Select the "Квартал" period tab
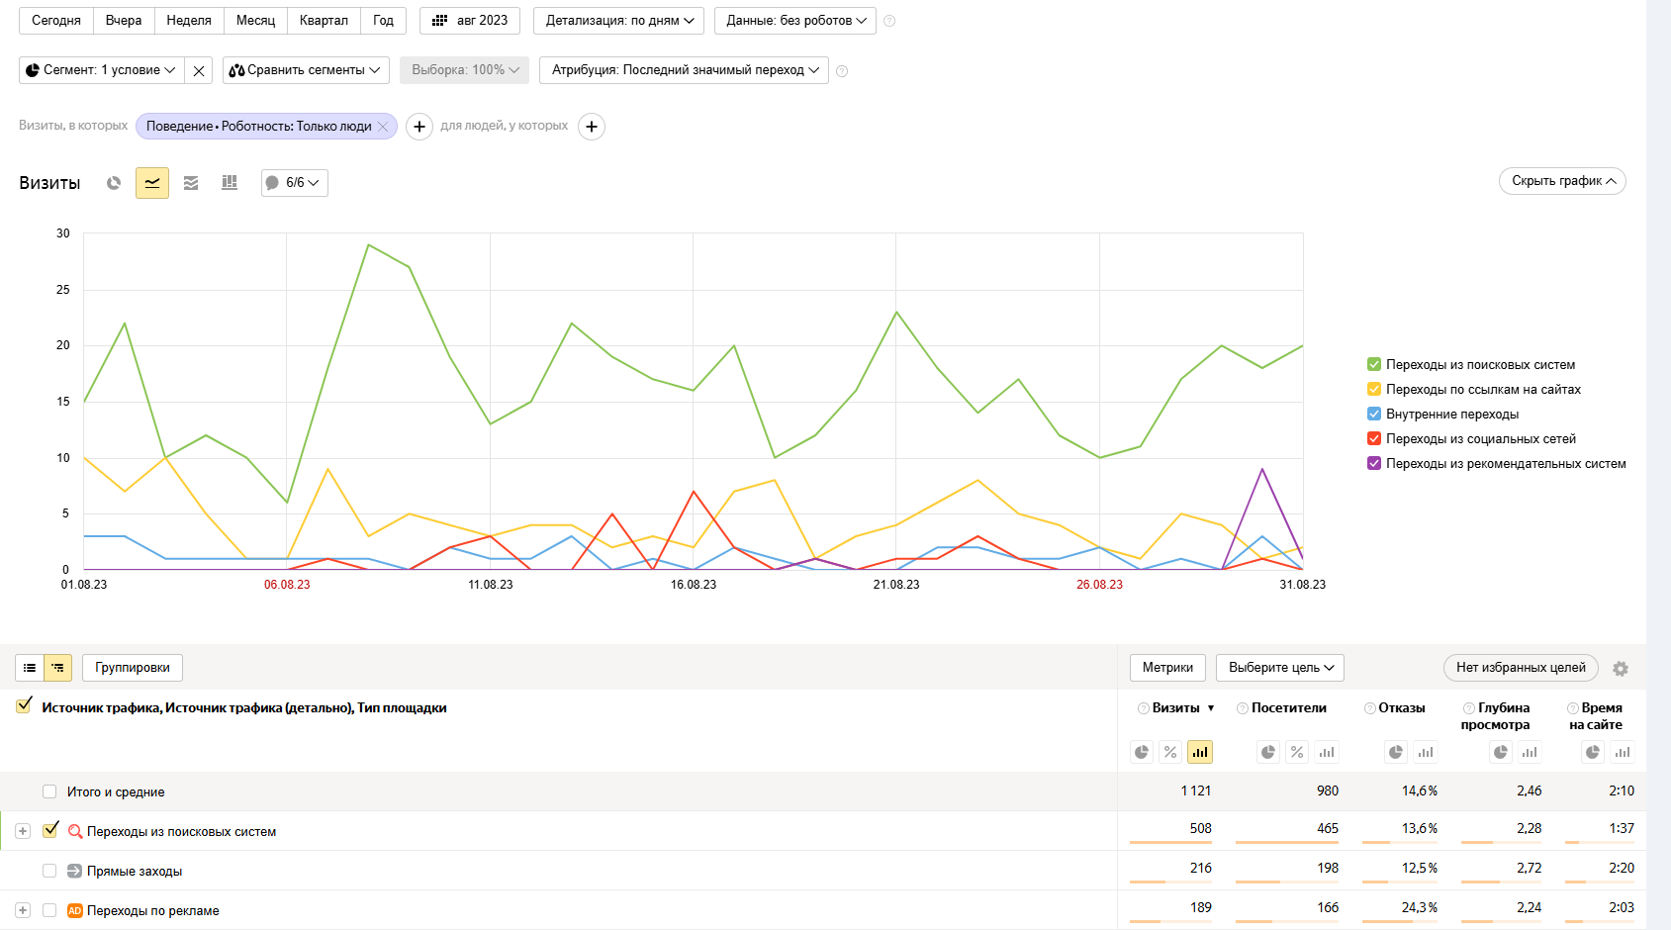 click(324, 21)
